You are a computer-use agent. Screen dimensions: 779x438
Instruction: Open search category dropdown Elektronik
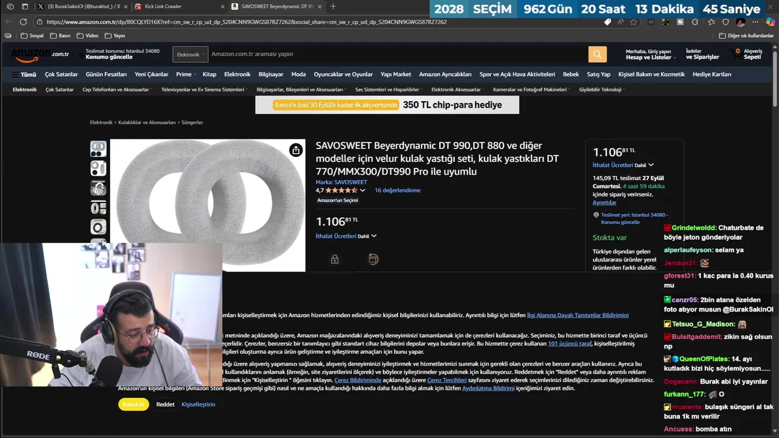pos(190,54)
